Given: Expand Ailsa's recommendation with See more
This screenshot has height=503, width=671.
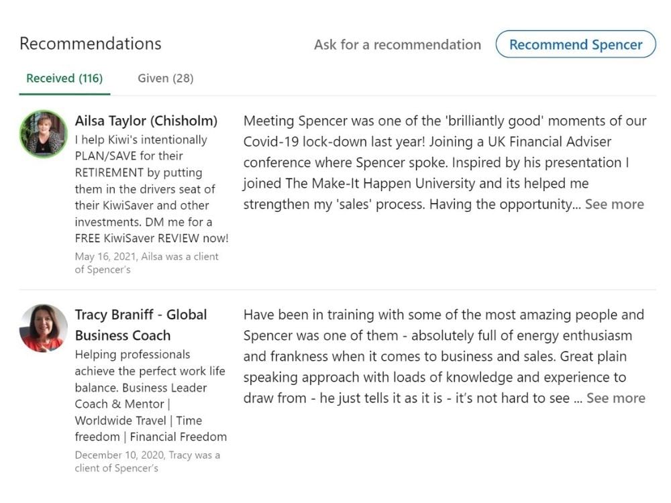Looking at the screenshot, I should (615, 204).
